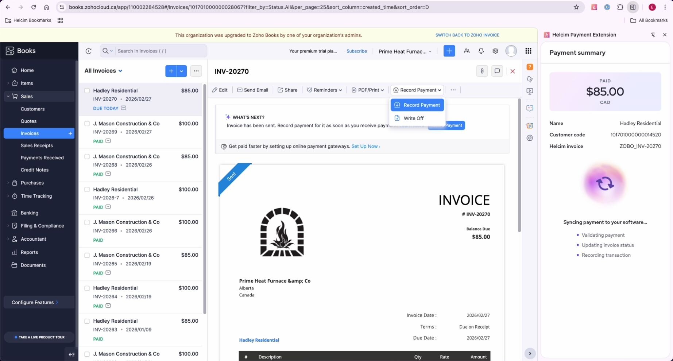
Task: Click the mail icon on Hadley Residential INV-20270 row
Action: click(124, 108)
